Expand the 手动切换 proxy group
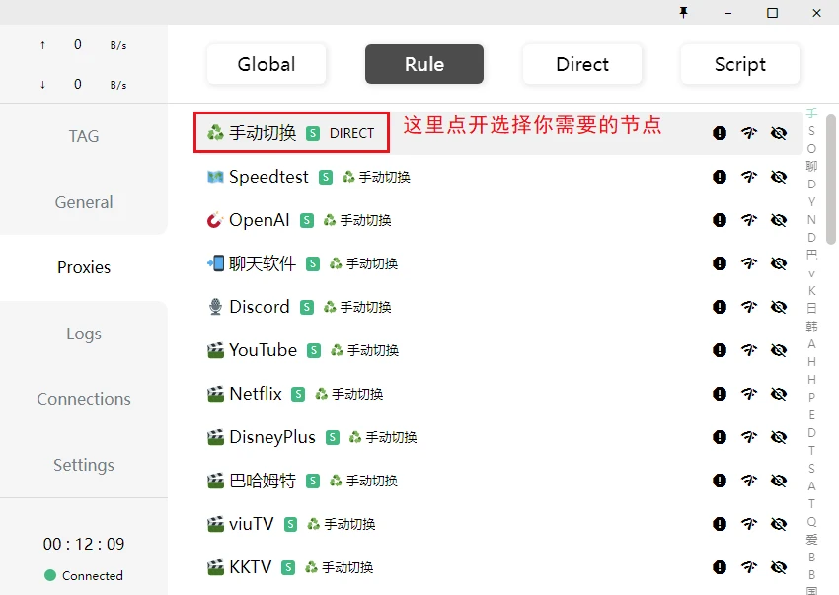 point(497,133)
